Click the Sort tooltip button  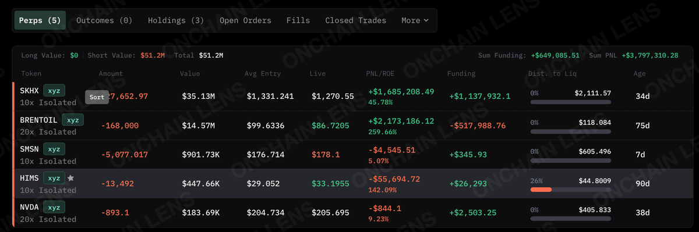click(x=97, y=97)
